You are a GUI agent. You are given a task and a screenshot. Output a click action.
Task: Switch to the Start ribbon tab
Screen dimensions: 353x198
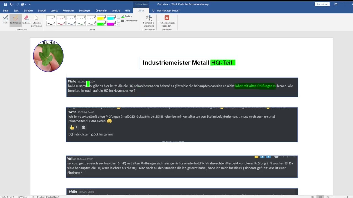pyautogui.click(x=16, y=10)
